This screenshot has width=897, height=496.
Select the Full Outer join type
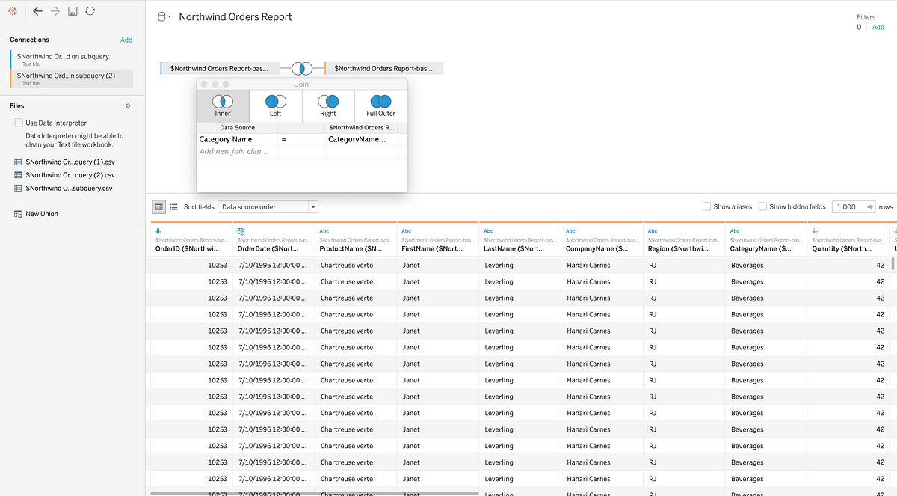click(x=380, y=105)
